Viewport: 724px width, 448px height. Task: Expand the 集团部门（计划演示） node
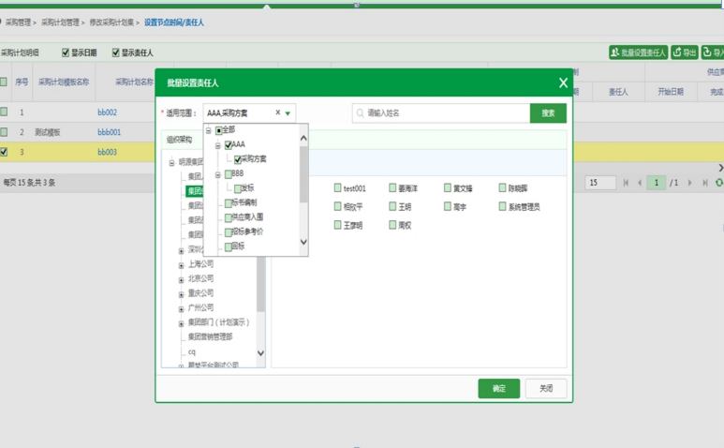pos(181,323)
